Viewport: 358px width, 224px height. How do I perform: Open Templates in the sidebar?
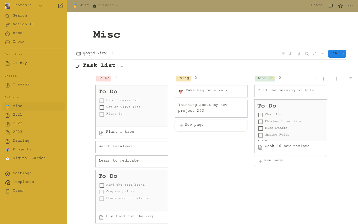[34, 182]
